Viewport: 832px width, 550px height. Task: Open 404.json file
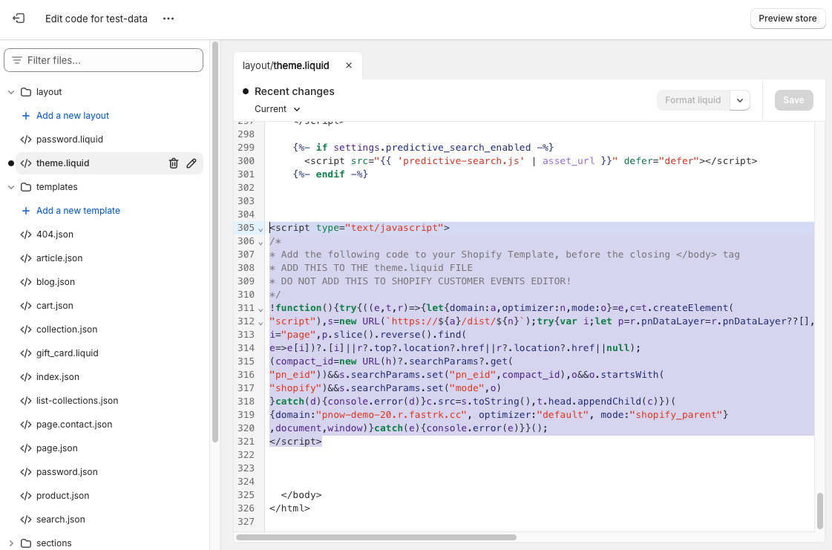pos(55,235)
